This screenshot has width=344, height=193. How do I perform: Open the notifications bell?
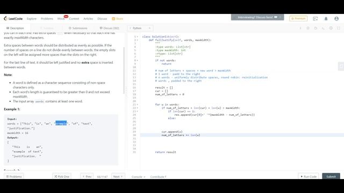click(326, 19)
